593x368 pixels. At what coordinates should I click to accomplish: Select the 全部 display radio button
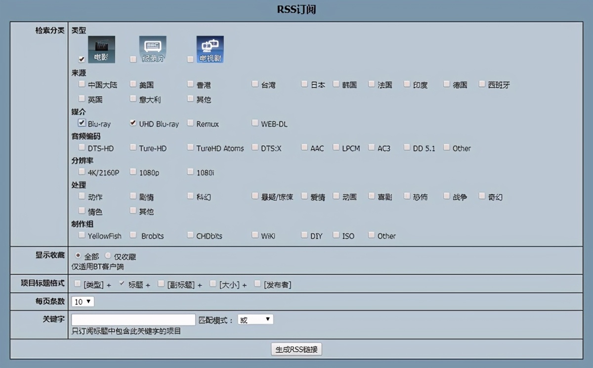coord(78,256)
